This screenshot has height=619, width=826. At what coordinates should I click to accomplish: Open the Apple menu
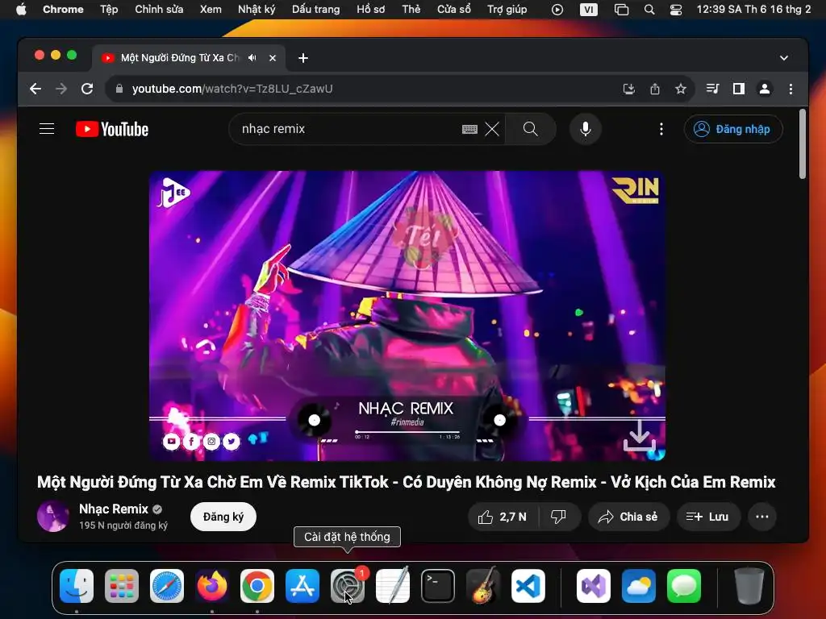[x=21, y=10]
